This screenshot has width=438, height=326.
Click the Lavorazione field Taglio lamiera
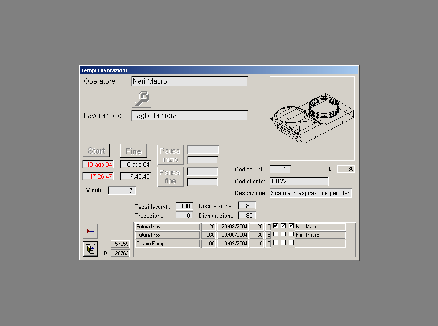190,115
